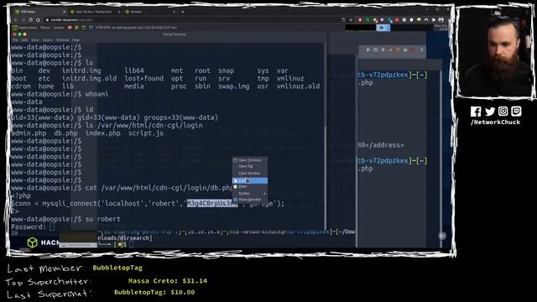Click 'index.php' in the ls output
This screenshot has width=537, height=302.
[102, 133]
